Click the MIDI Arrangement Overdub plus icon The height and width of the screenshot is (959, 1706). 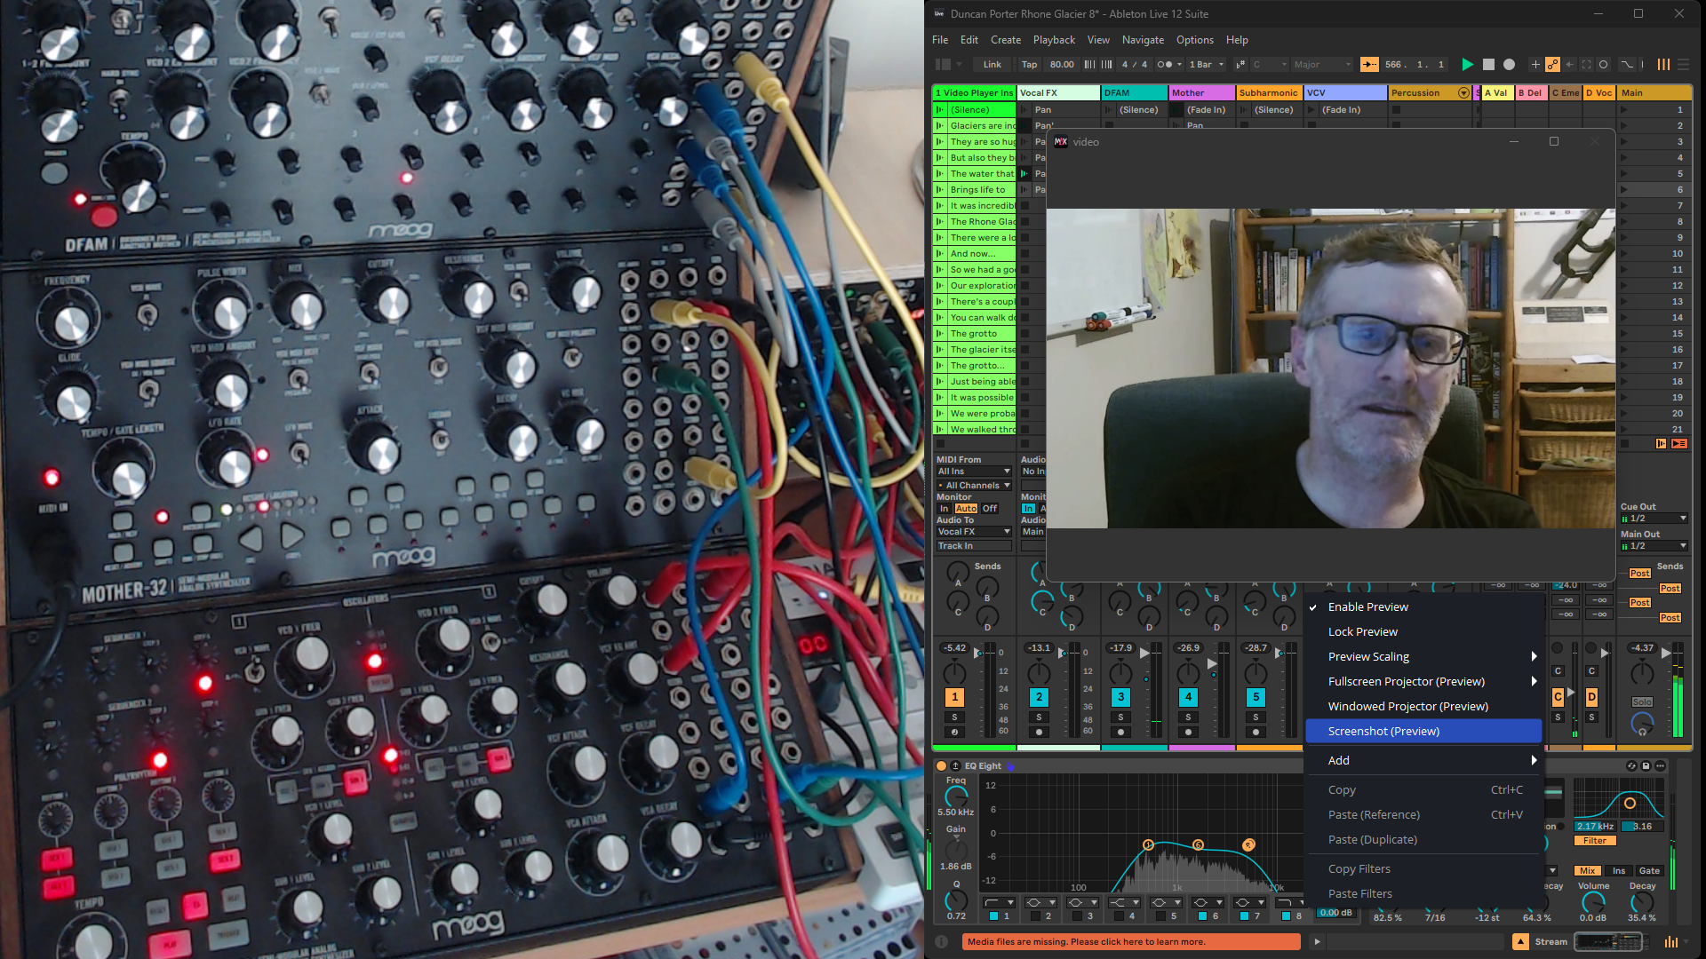[x=1535, y=65]
